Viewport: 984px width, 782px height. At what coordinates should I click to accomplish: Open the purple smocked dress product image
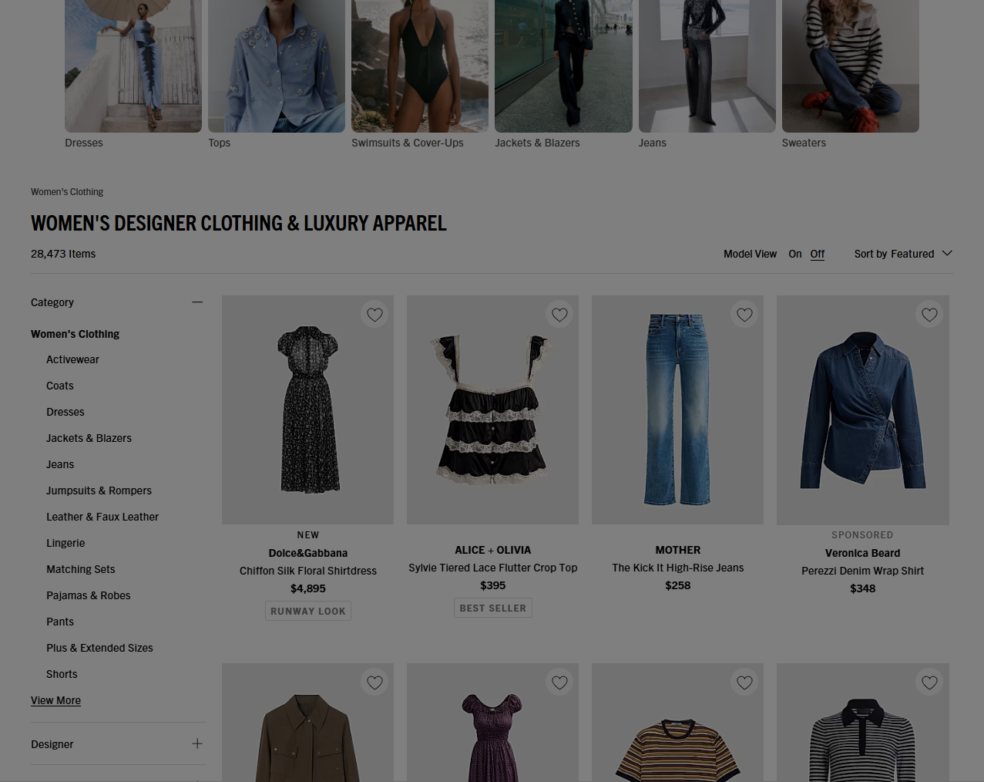point(493,723)
